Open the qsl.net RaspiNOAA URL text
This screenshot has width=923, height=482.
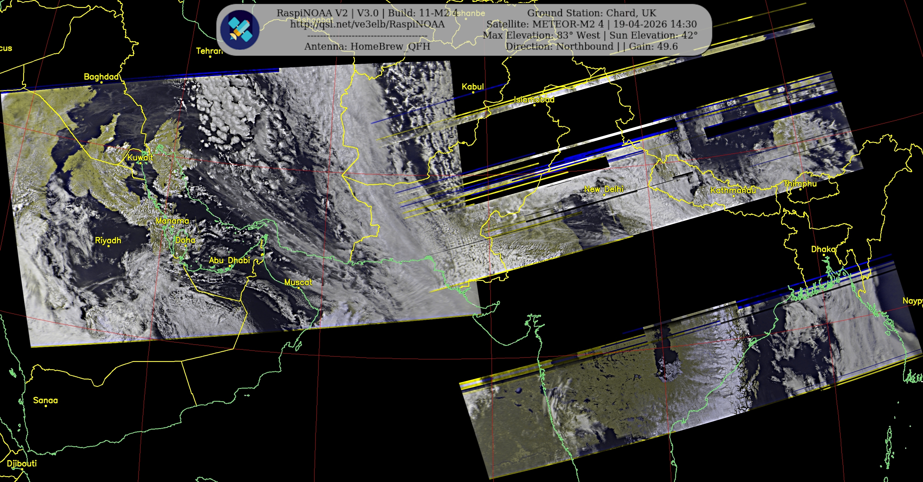(x=367, y=24)
